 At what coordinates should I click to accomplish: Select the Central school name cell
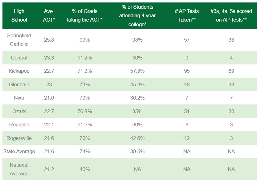click(19, 58)
